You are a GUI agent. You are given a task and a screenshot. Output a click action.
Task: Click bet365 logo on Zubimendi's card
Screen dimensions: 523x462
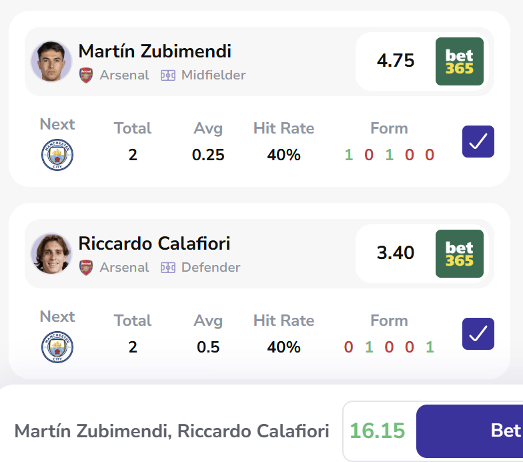click(459, 61)
